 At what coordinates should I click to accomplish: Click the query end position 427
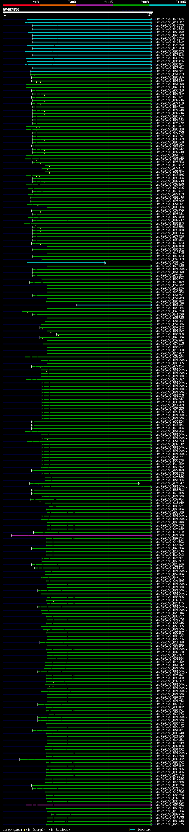point(149,15)
